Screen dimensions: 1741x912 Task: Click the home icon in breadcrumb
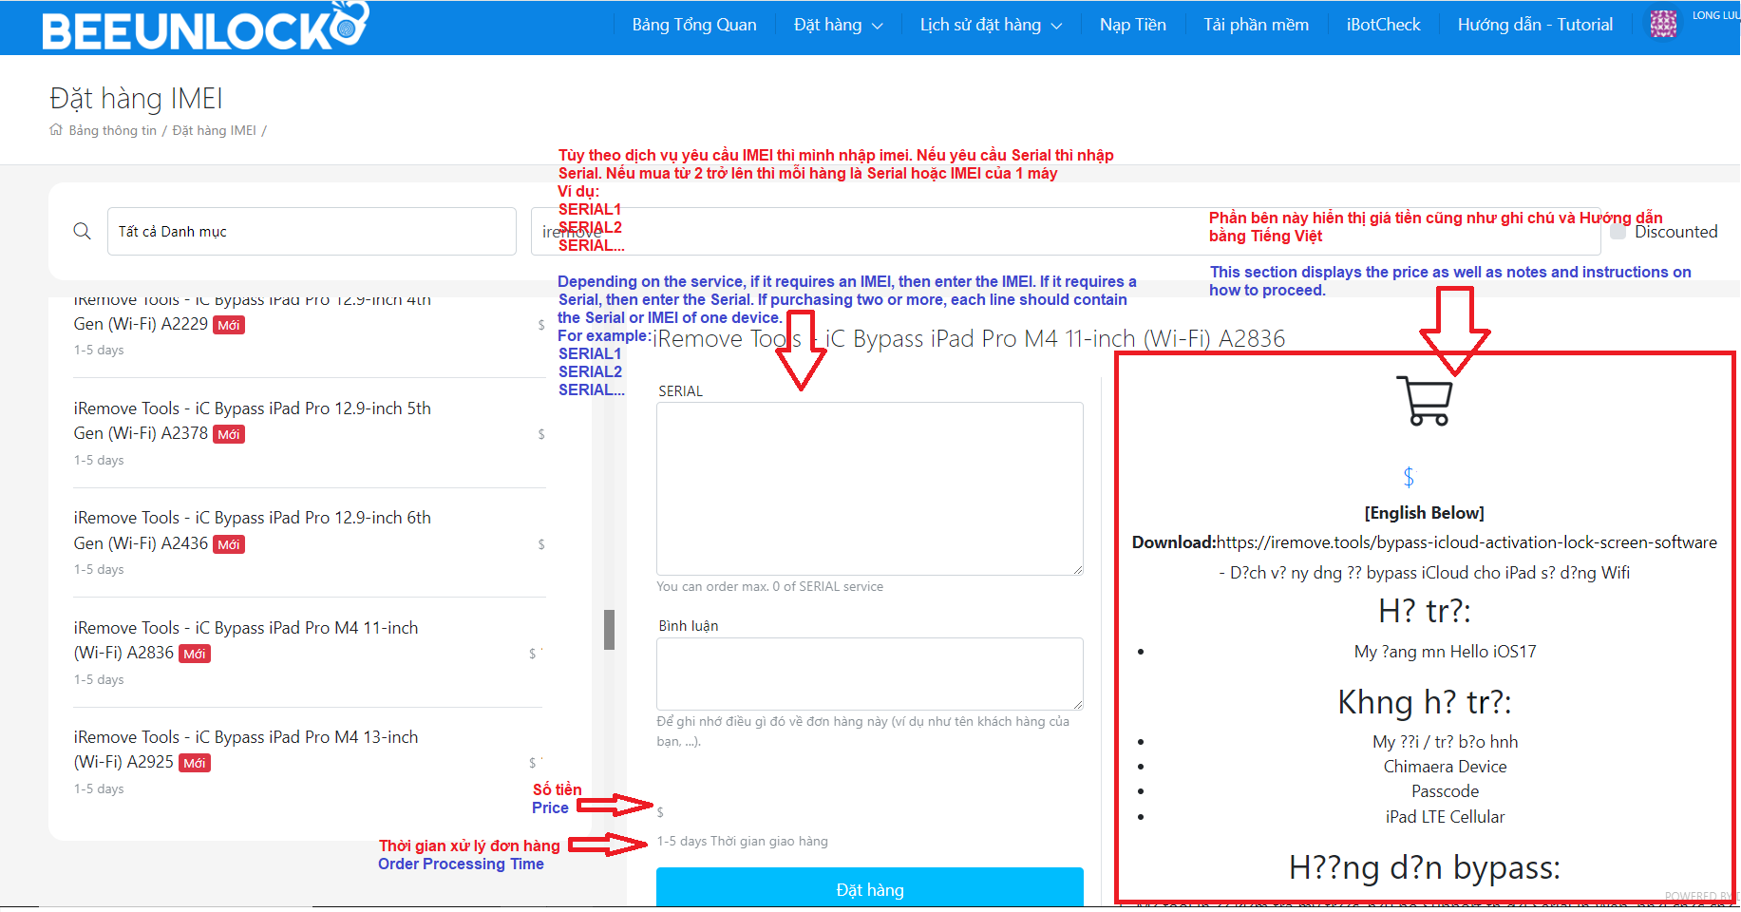pyautogui.click(x=56, y=130)
